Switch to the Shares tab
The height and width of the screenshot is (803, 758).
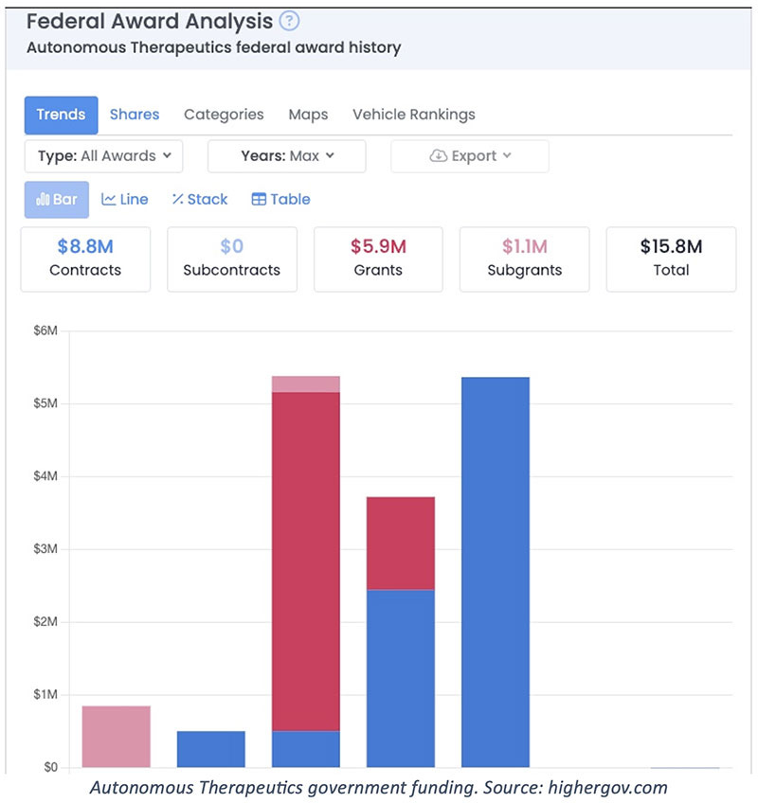(135, 115)
